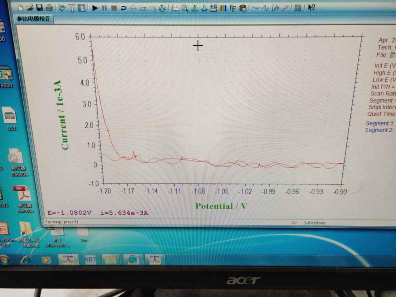This screenshot has height=297, width=396.
Task: Click the Segment 1 text
Action: pos(380,123)
